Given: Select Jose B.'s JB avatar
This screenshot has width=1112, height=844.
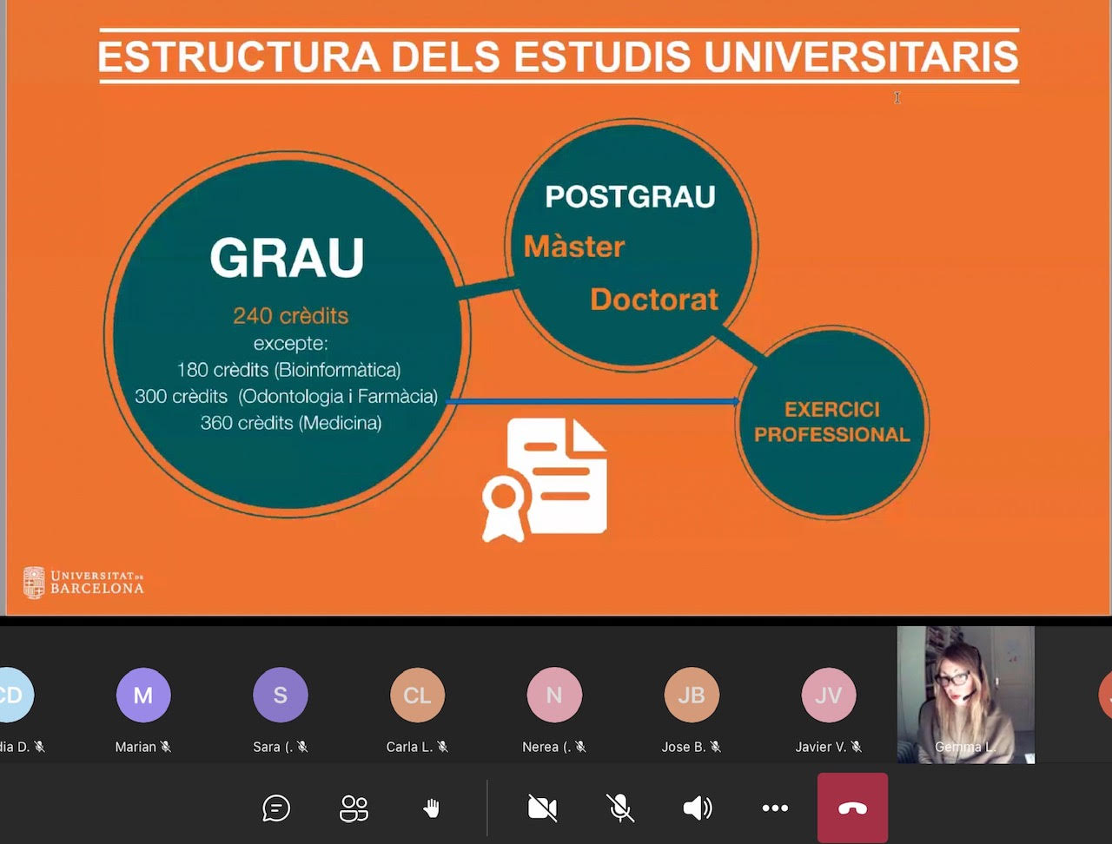Looking at the screenshot, I should (x=692, y=696).
